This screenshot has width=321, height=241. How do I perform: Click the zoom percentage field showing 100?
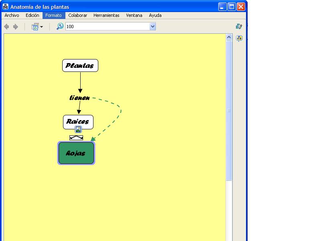tap(106, 27)
